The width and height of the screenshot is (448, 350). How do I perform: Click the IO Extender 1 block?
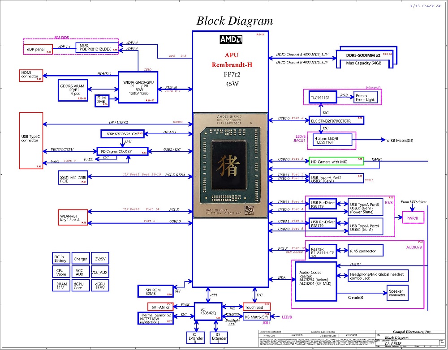[219, 337]
